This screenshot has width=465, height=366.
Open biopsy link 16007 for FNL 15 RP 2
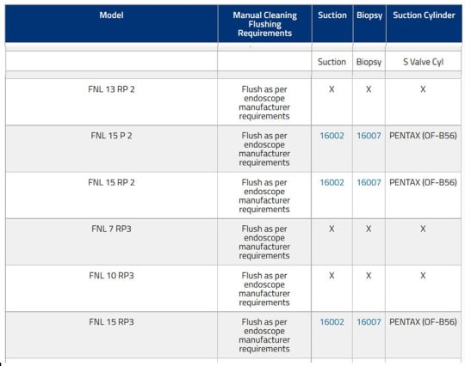point(369,182)
